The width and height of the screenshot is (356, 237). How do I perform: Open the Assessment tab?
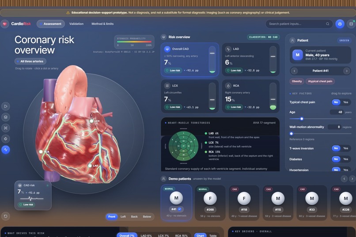coord(51,24)
